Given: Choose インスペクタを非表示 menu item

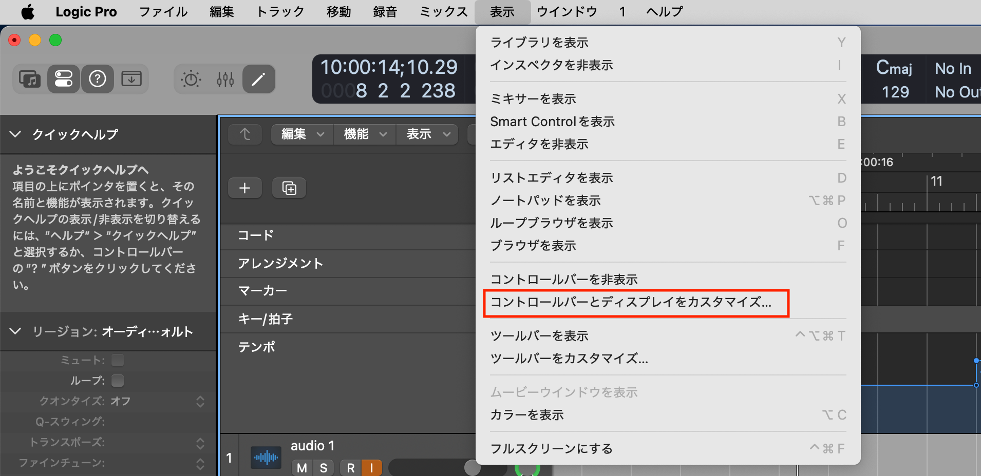Looking at the screenshot, I should coord(668,65).
